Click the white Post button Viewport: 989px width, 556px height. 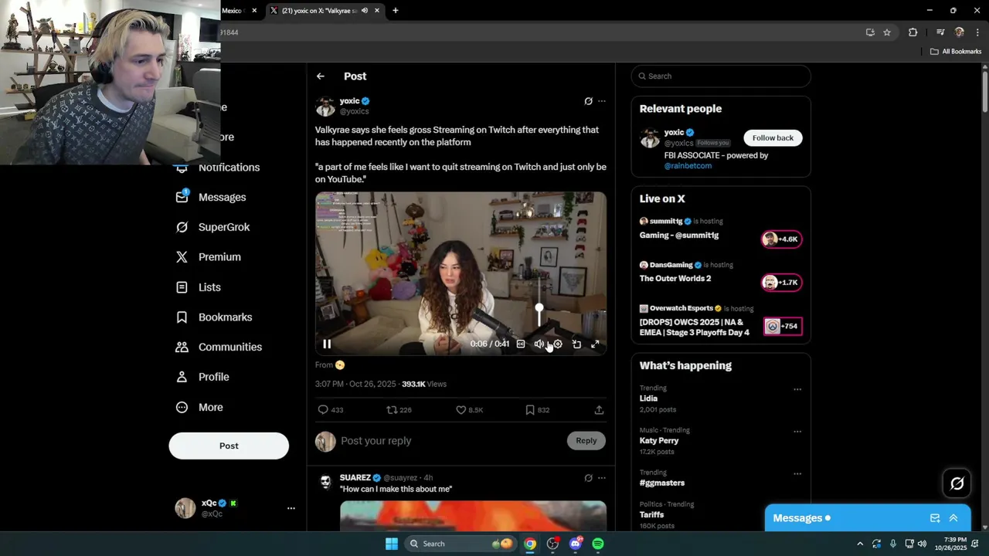pos(229,446)
